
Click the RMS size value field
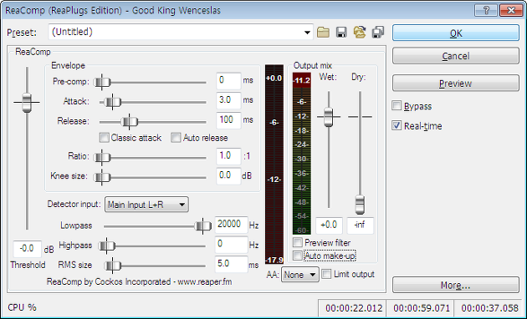pyautogui.click(x=231, y=265)
